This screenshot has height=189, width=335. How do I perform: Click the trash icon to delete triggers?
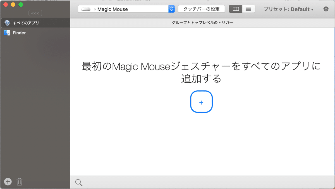pos(19,181)
